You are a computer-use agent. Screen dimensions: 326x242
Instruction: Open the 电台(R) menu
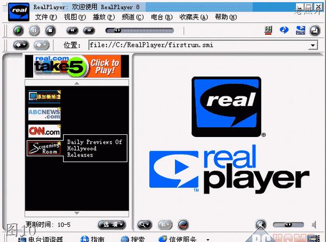162,17
